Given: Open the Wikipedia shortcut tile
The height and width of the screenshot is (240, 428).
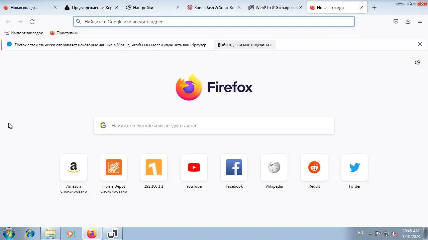Looking at the screenshot, I should coord(274,167).
